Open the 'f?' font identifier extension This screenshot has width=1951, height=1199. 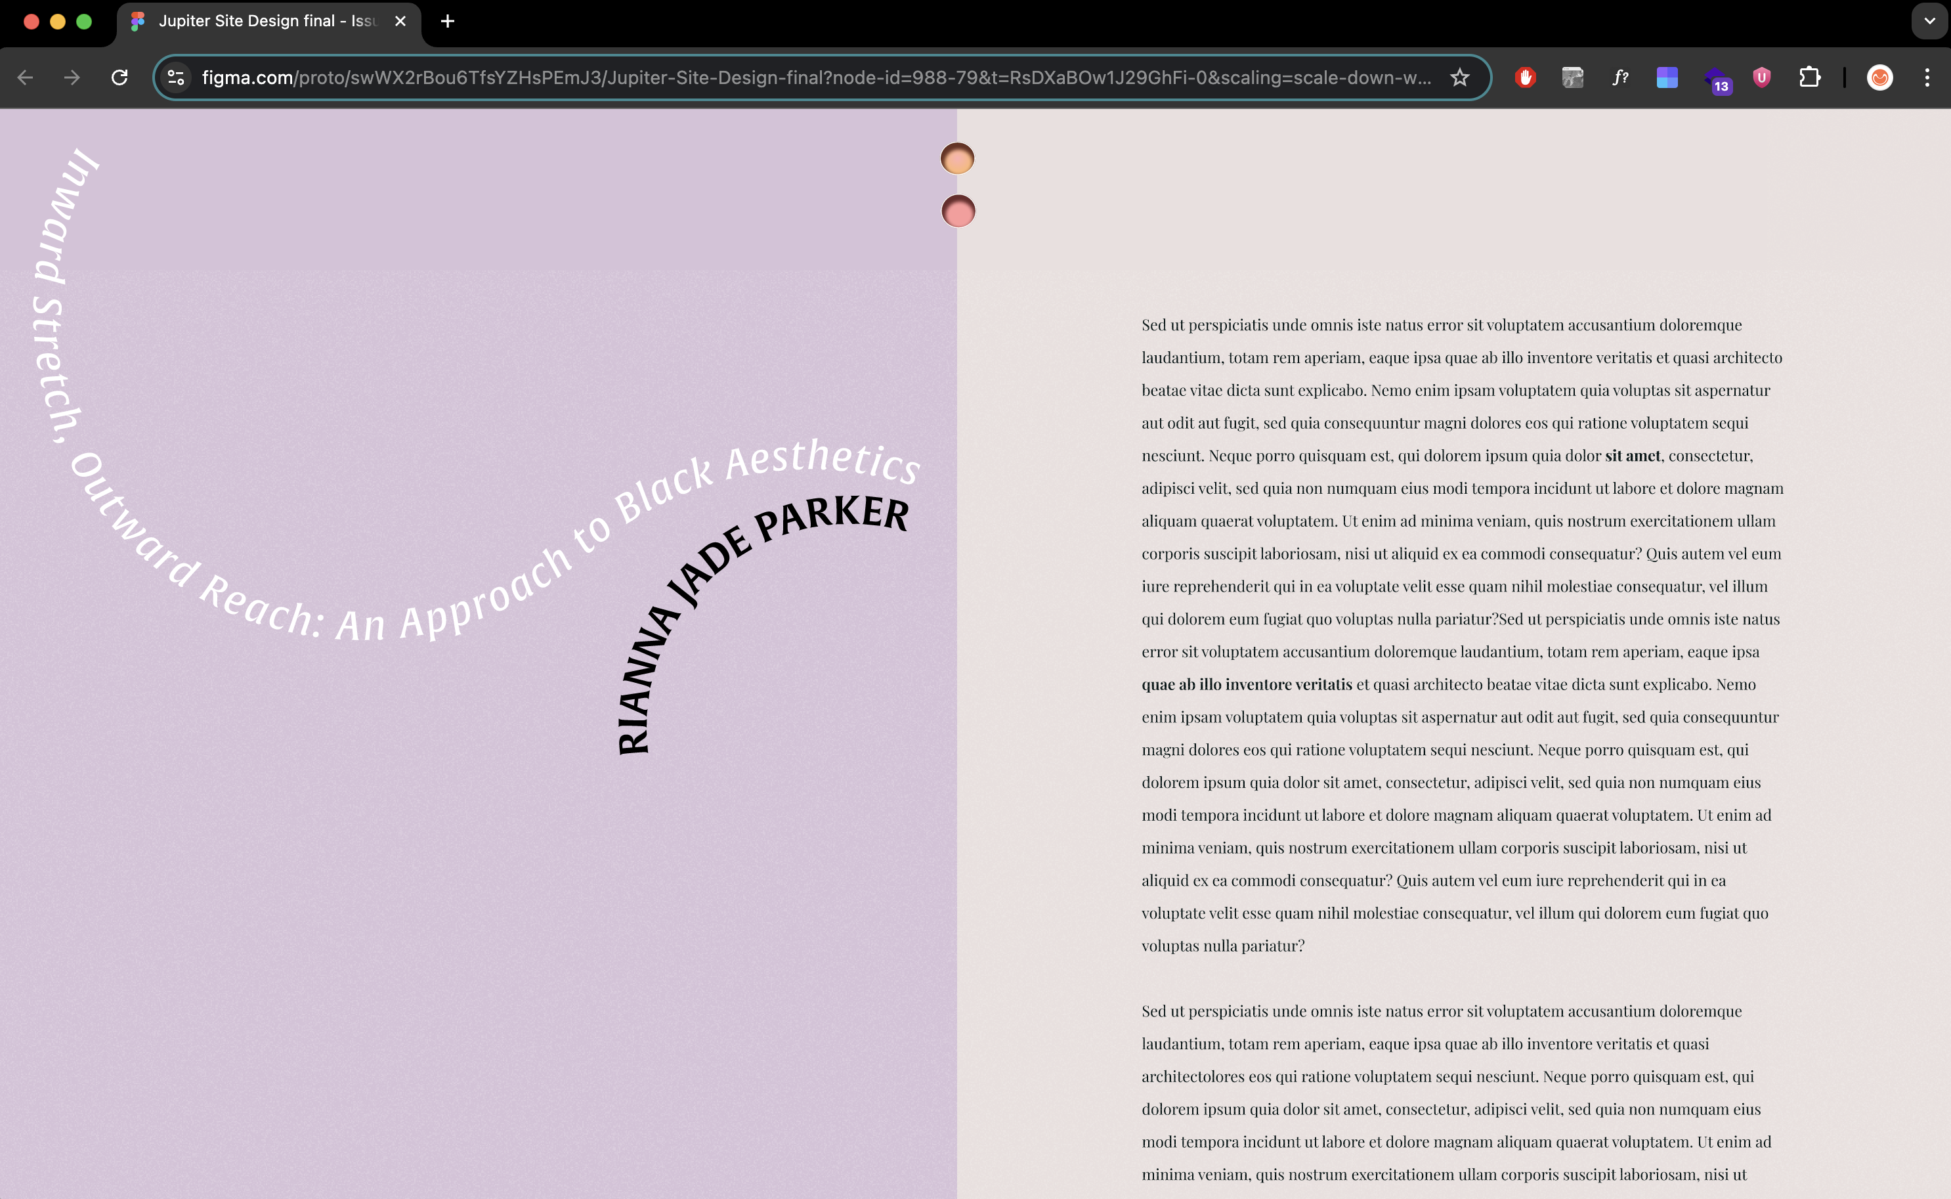tap(1619, 77)
